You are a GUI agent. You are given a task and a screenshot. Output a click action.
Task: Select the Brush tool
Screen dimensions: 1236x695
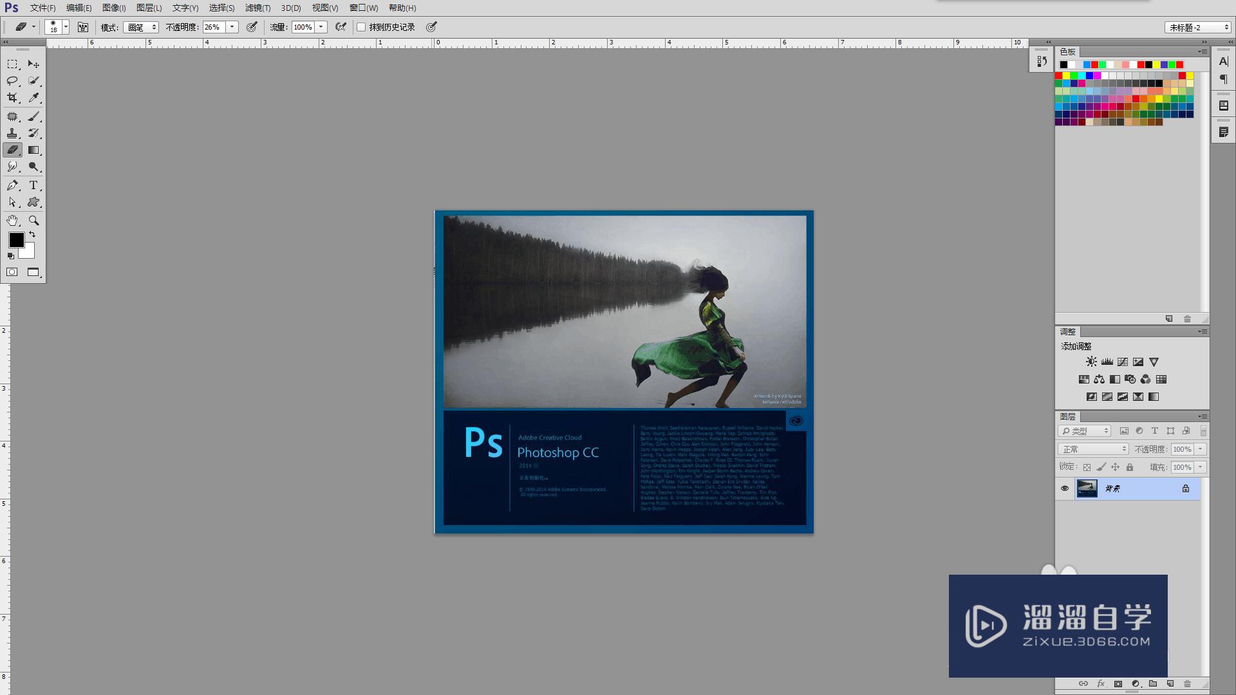click(33, 116)
